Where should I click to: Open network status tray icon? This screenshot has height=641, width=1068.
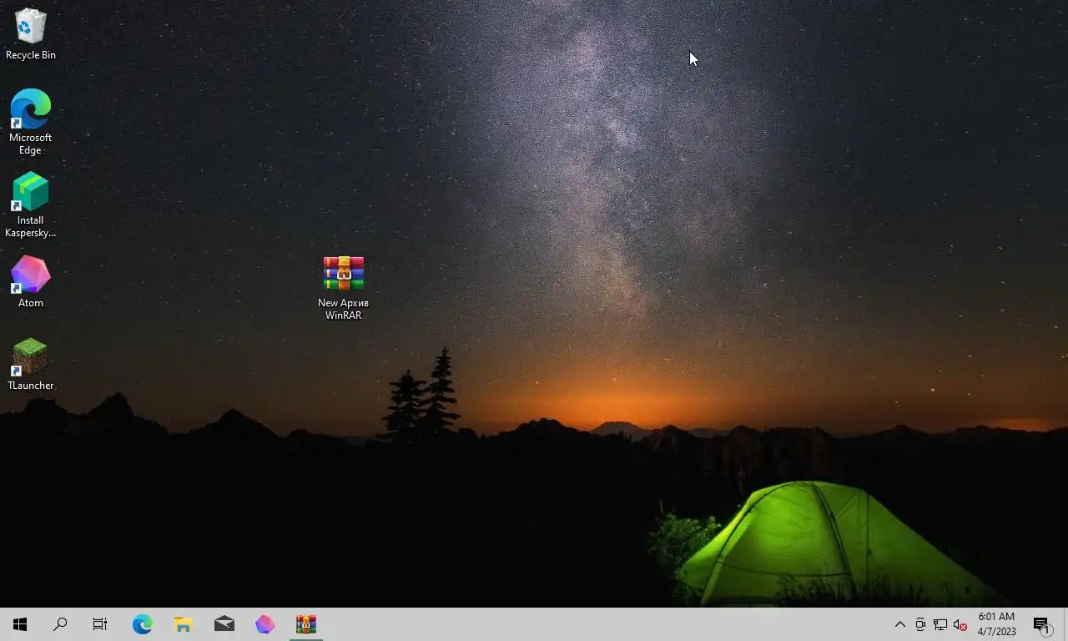coord(940,624)
